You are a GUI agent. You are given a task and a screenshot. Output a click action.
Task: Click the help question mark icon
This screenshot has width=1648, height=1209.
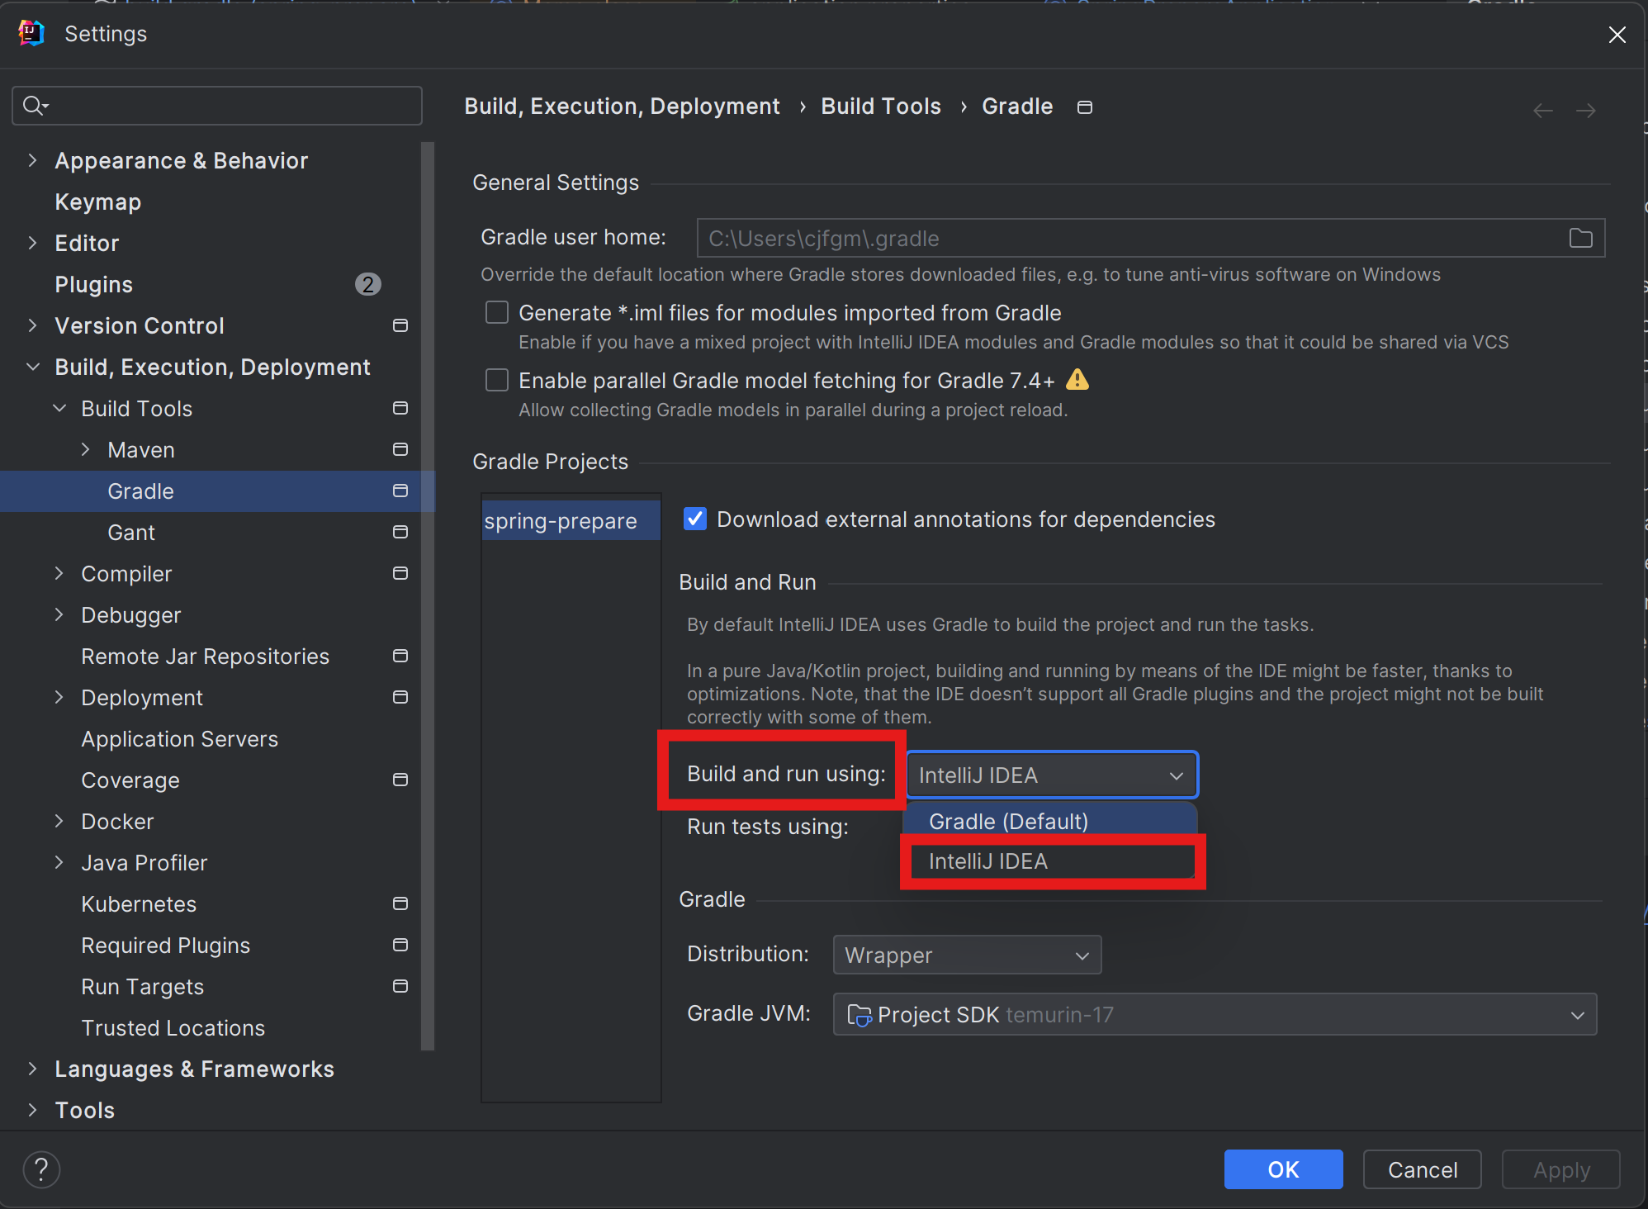(41, 1169)
